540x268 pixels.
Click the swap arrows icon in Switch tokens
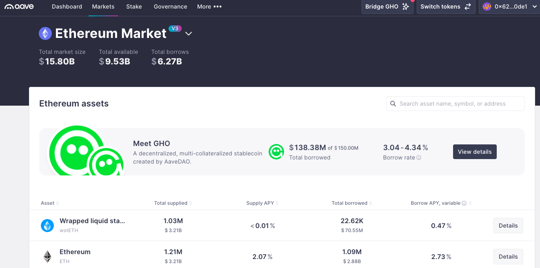(x=468, y=7)
